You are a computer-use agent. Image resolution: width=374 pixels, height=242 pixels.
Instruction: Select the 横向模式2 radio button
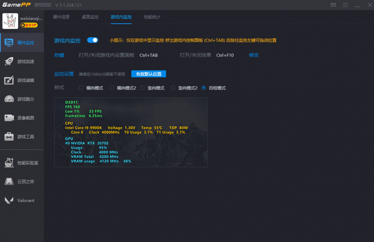point(112,88)
